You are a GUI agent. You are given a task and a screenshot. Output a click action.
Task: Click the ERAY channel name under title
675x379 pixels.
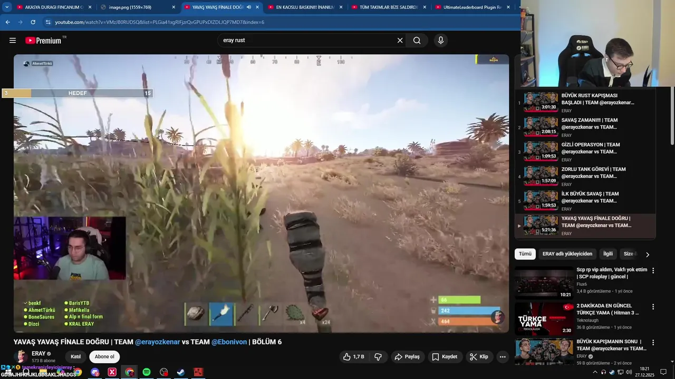point(38,354)
